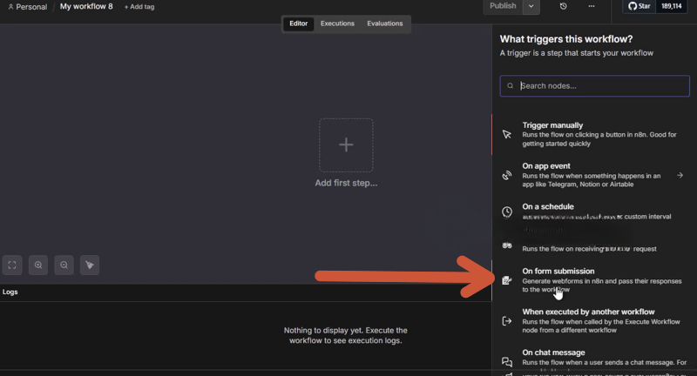Click 'What triggers this workflow?' heading
This screenshot has width=697, height=376.
pyautogui.click(x=565, y=39)
